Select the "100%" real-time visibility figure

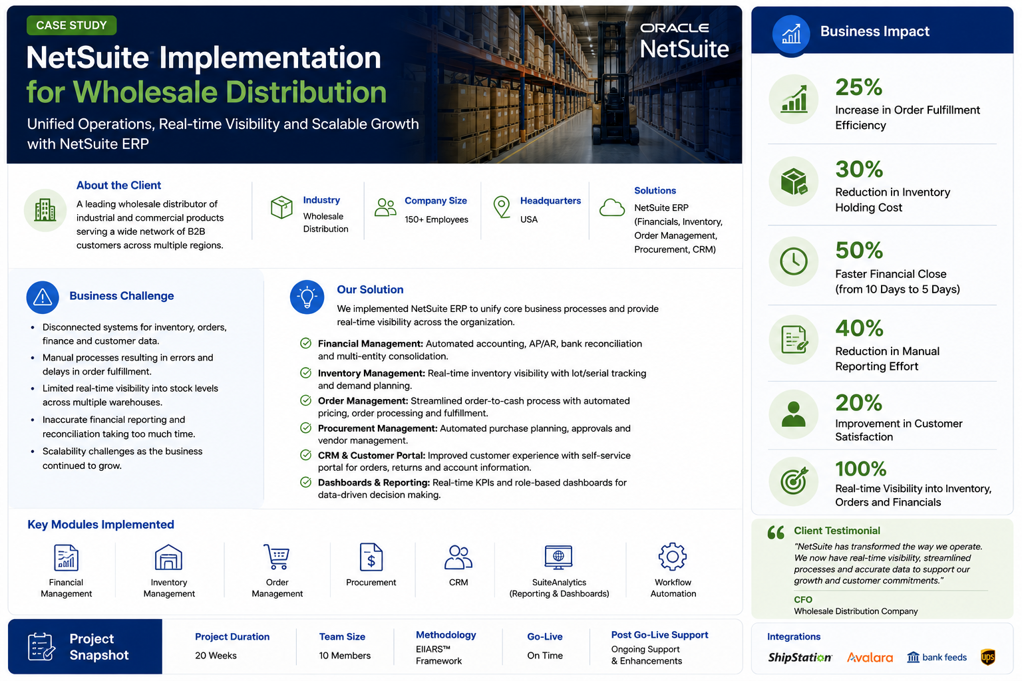(861, 469)
